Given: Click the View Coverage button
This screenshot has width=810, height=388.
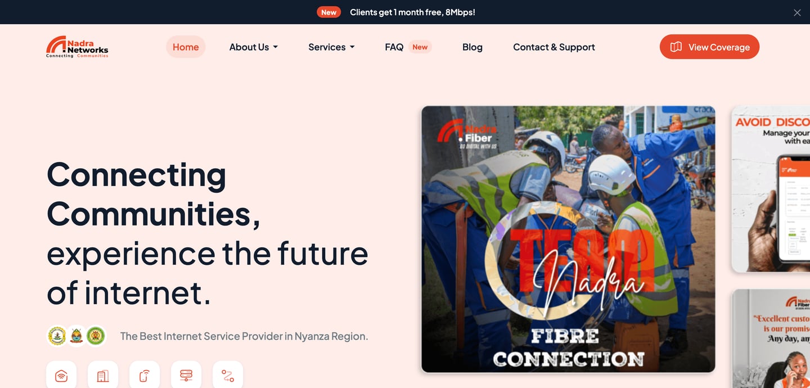Looking at the screenshot, I should tap(709, 47).
